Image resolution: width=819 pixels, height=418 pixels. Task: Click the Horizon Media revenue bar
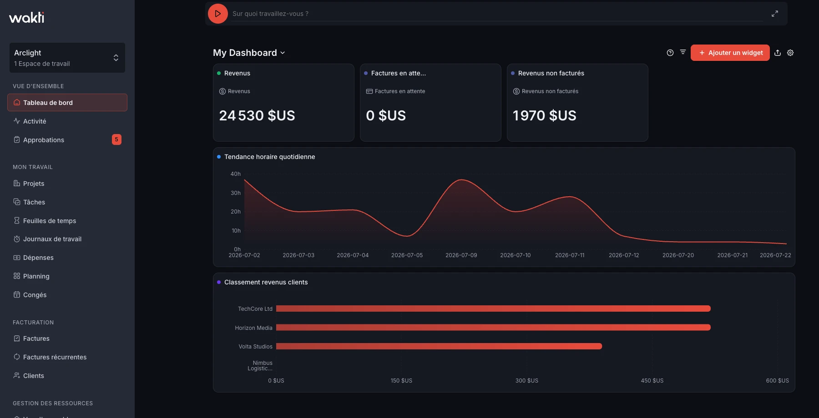coord(493,328)
